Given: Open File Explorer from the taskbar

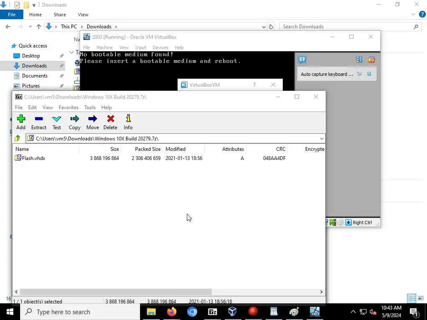Looking at the screenshot, I should 151,312.
